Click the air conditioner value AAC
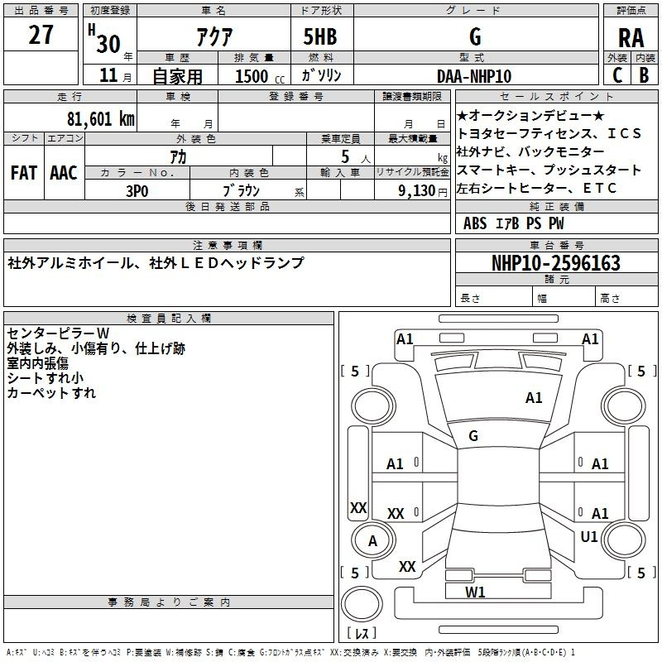Image resolution: width=662 pixels, height=662 pixels. (x=64, y=173)
